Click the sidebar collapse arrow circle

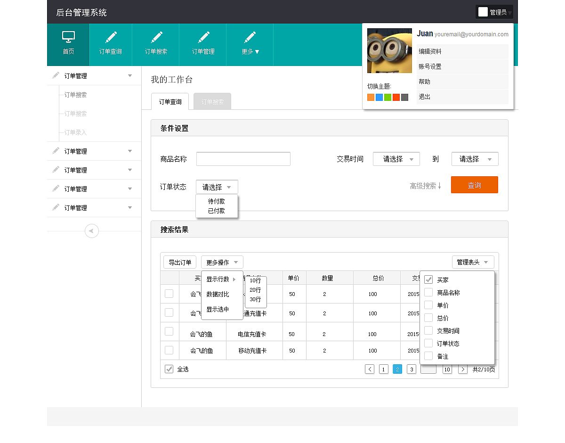pos(92,231)
